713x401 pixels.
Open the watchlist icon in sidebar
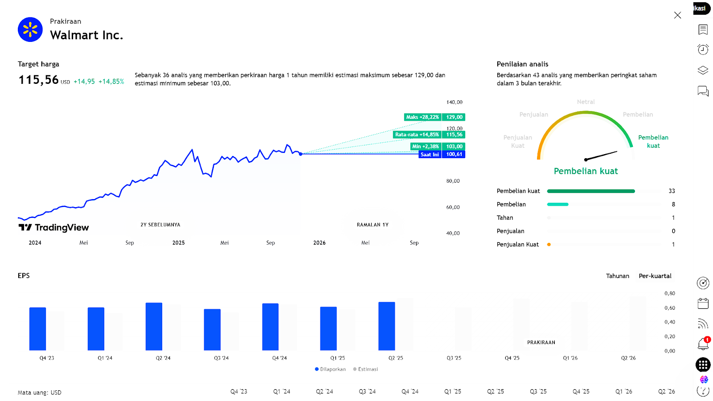(x=703, y=29)
